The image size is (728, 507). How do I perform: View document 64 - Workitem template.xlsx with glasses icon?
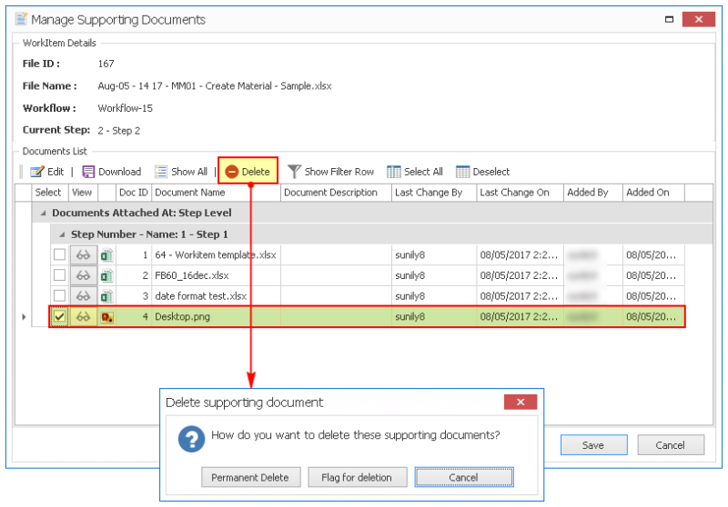[x=83, y=255]
